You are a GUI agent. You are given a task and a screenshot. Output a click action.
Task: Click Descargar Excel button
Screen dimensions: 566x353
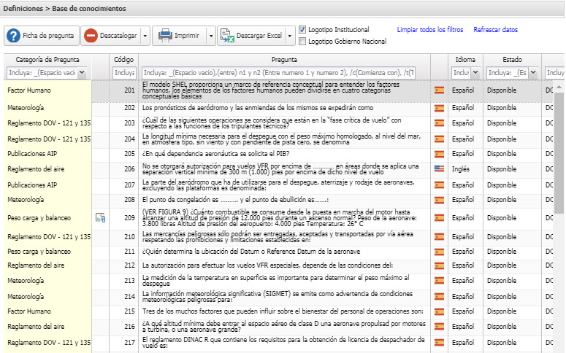(251, 36)
